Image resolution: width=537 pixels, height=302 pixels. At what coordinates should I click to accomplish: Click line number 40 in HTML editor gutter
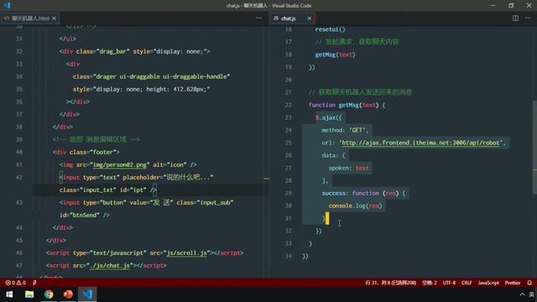18,152
